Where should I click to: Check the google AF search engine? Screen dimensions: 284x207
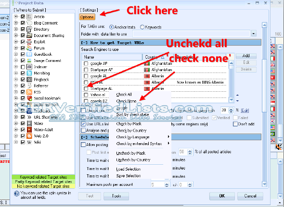86,63
